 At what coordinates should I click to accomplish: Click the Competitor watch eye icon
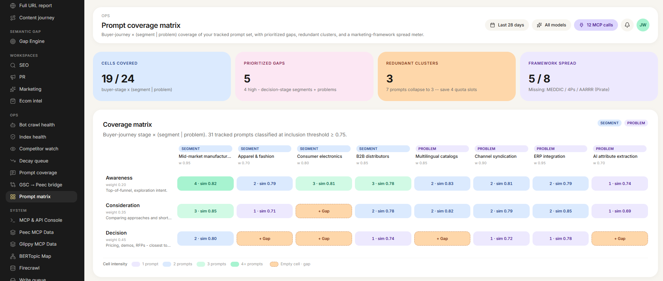click(13, 149)
